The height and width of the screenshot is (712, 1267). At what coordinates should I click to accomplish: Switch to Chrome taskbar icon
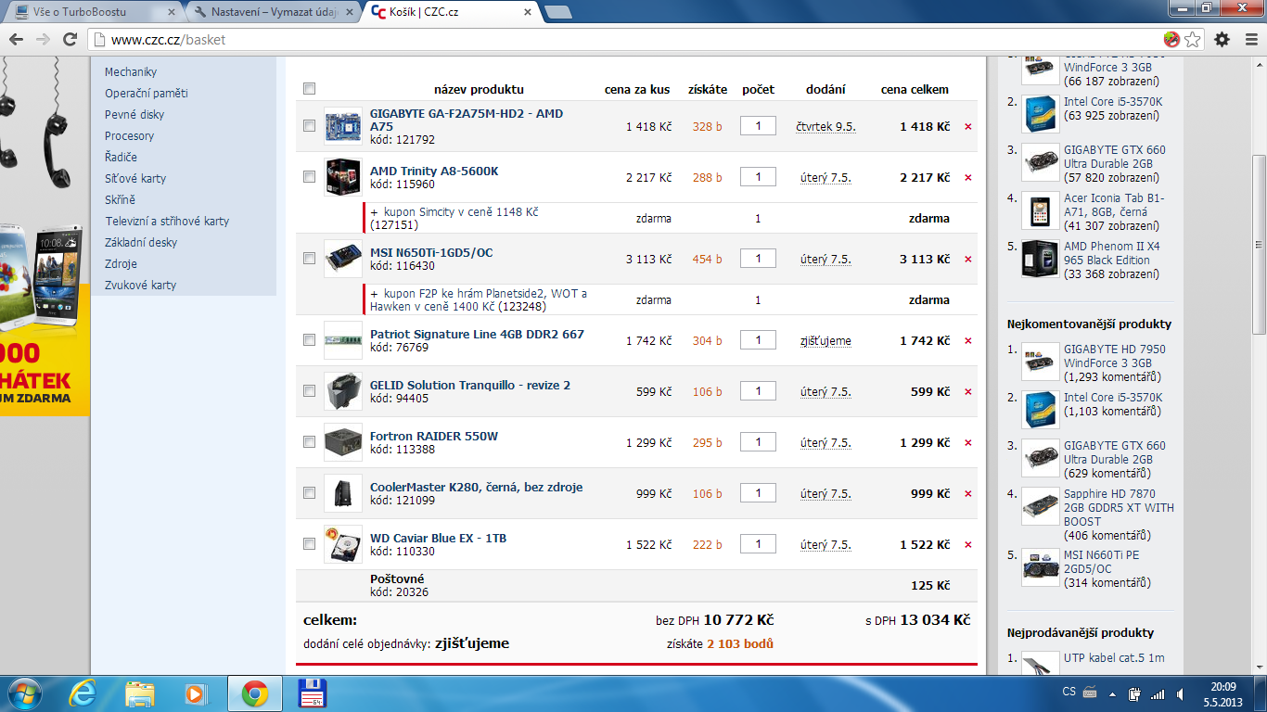pos(255,693)
